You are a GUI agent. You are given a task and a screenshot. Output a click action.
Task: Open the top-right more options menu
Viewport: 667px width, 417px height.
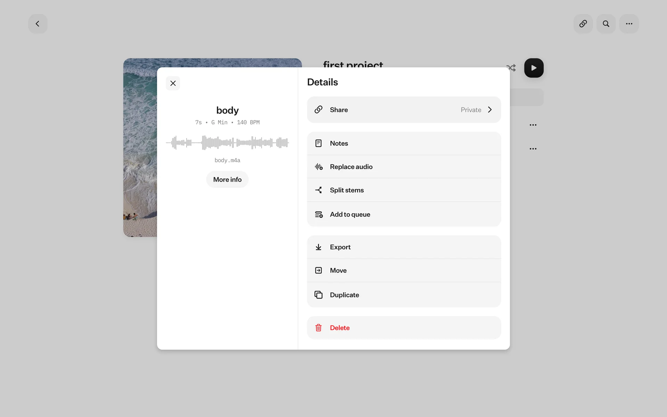coord(629,24)
